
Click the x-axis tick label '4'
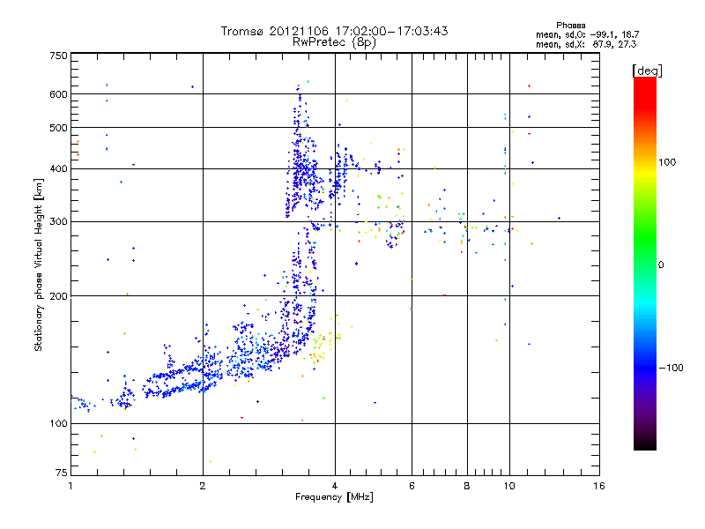click(x=335, y=486)
